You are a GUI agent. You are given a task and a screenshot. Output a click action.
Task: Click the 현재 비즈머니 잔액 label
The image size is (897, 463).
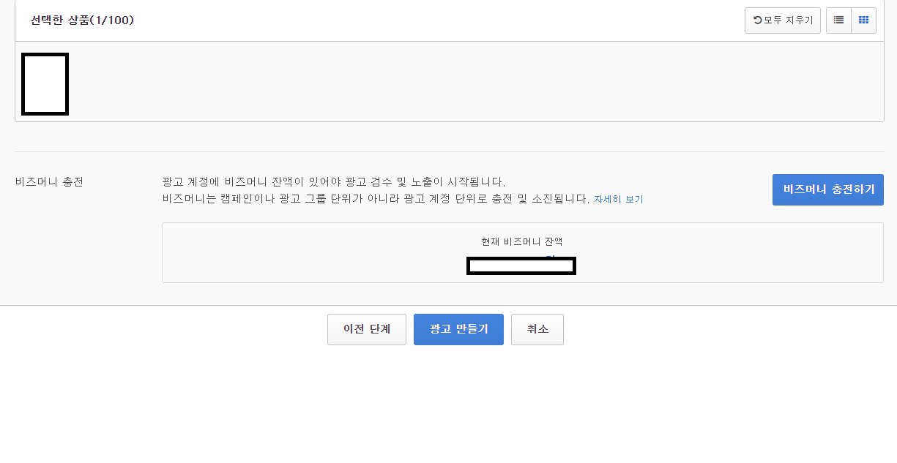click(522, 241)
